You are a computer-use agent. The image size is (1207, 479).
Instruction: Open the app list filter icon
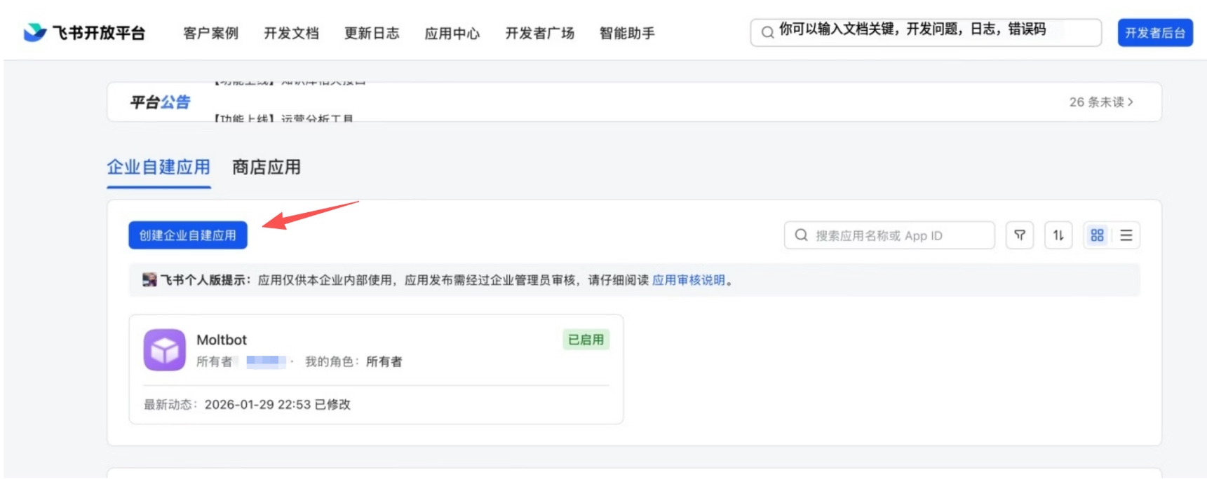click(x=1020, y=235)
